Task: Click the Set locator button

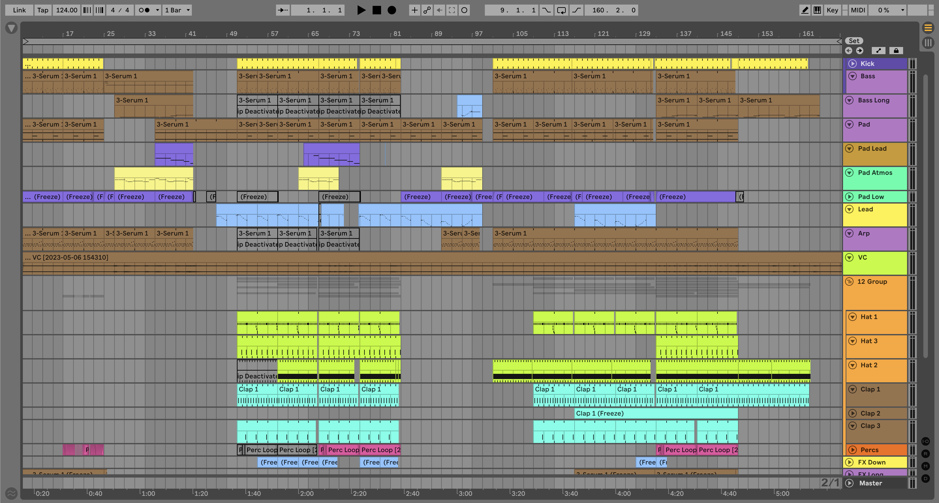Action: (x=854, y=41)
